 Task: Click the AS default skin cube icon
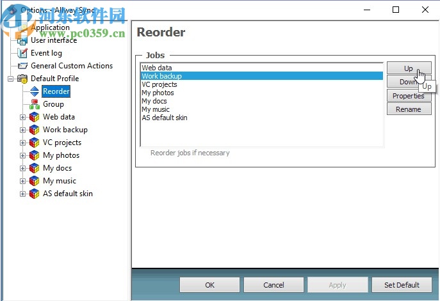click(34, 194)
